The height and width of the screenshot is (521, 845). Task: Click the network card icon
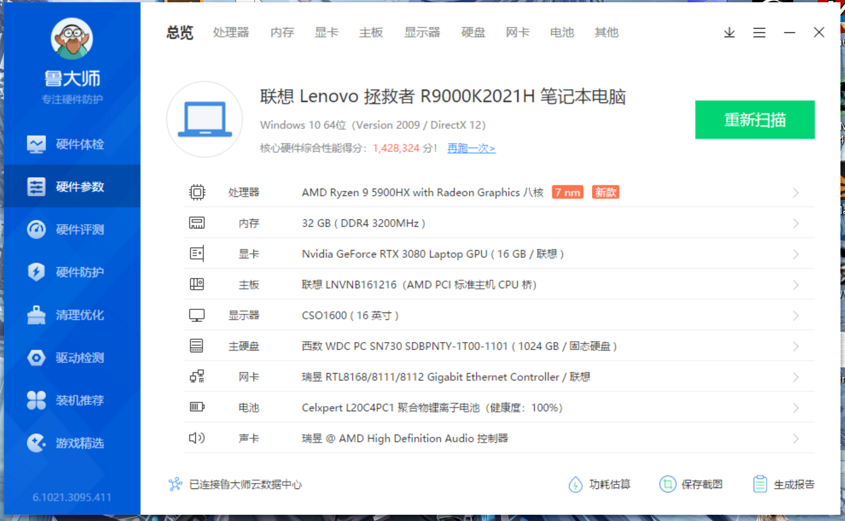click(197, 376)
